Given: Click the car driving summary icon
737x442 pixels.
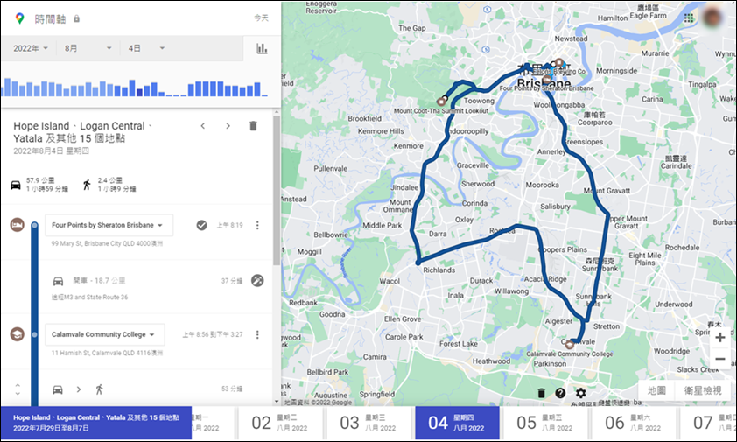Looking at the screenshot, I should pyautogui.click(x=16, y=185).
